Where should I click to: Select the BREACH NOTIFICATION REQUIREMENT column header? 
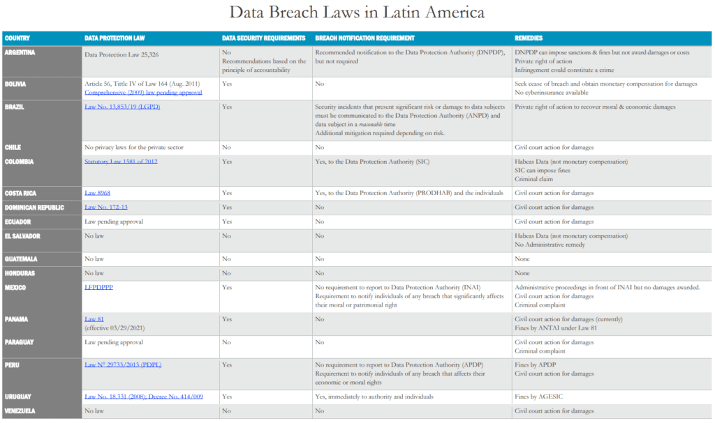(364, 38)
